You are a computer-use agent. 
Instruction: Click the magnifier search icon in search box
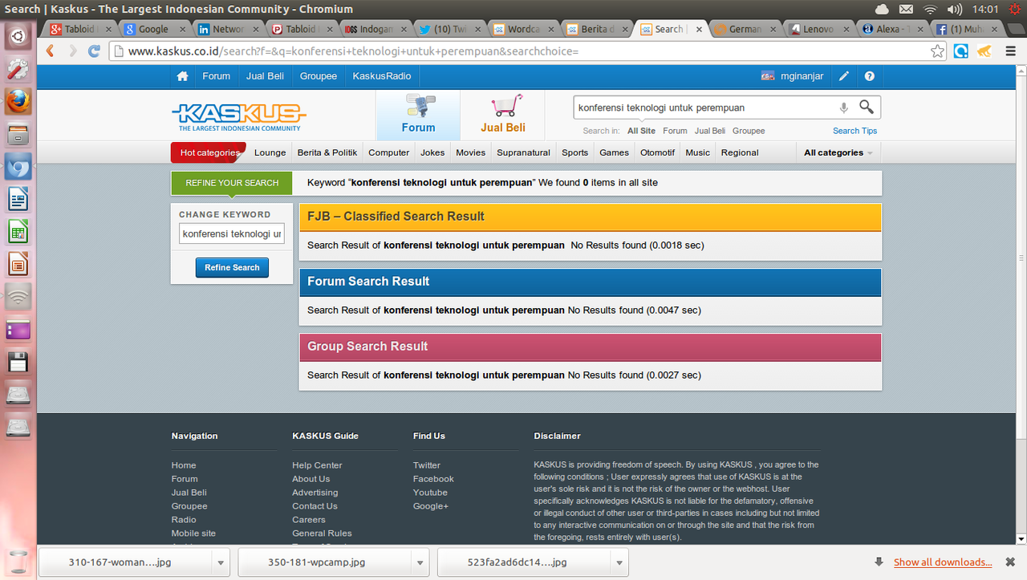coord(867,107)
